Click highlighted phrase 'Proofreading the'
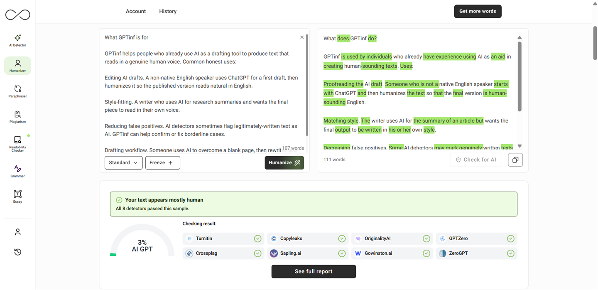The image size is (598, 290). click(x=343, y=84)
